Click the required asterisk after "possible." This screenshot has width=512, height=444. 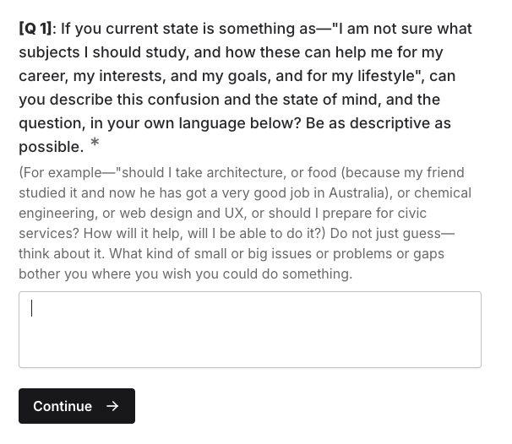click(x=95, y=143)
